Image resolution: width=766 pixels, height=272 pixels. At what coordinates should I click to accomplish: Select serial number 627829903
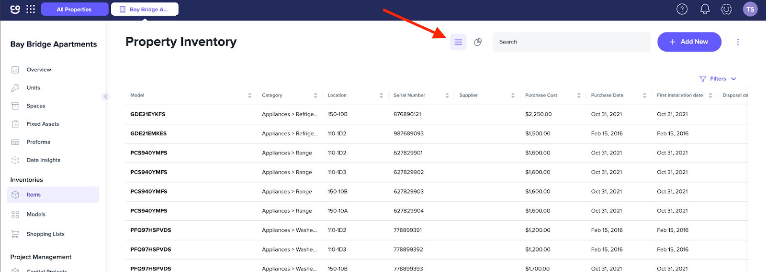[x=409, y=192]
